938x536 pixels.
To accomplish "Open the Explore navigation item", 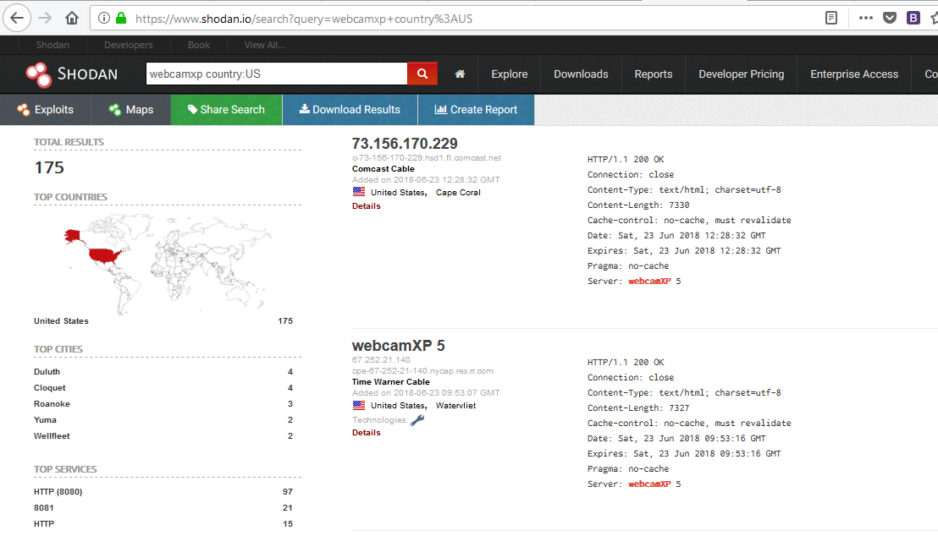I will 510,74.
